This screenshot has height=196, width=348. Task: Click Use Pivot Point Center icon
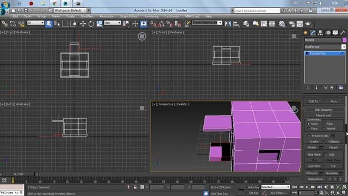click(x=126, y=23)
